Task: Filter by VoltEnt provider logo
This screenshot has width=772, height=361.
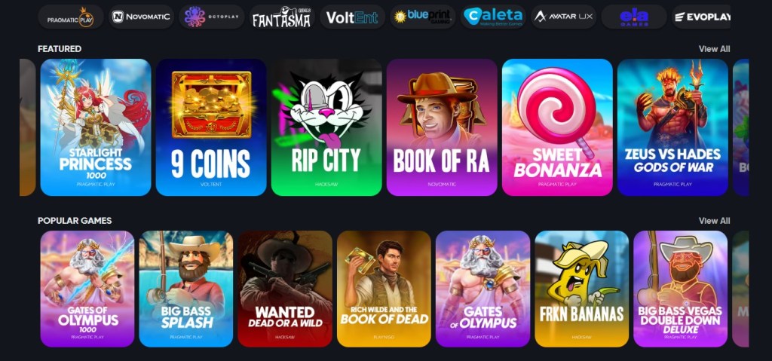Action: pos(352,17)
